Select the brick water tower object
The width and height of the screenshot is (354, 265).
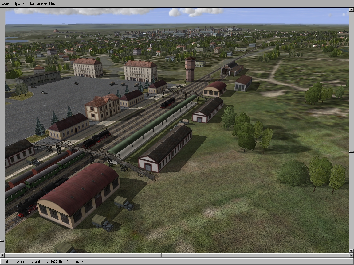point(190,69)
